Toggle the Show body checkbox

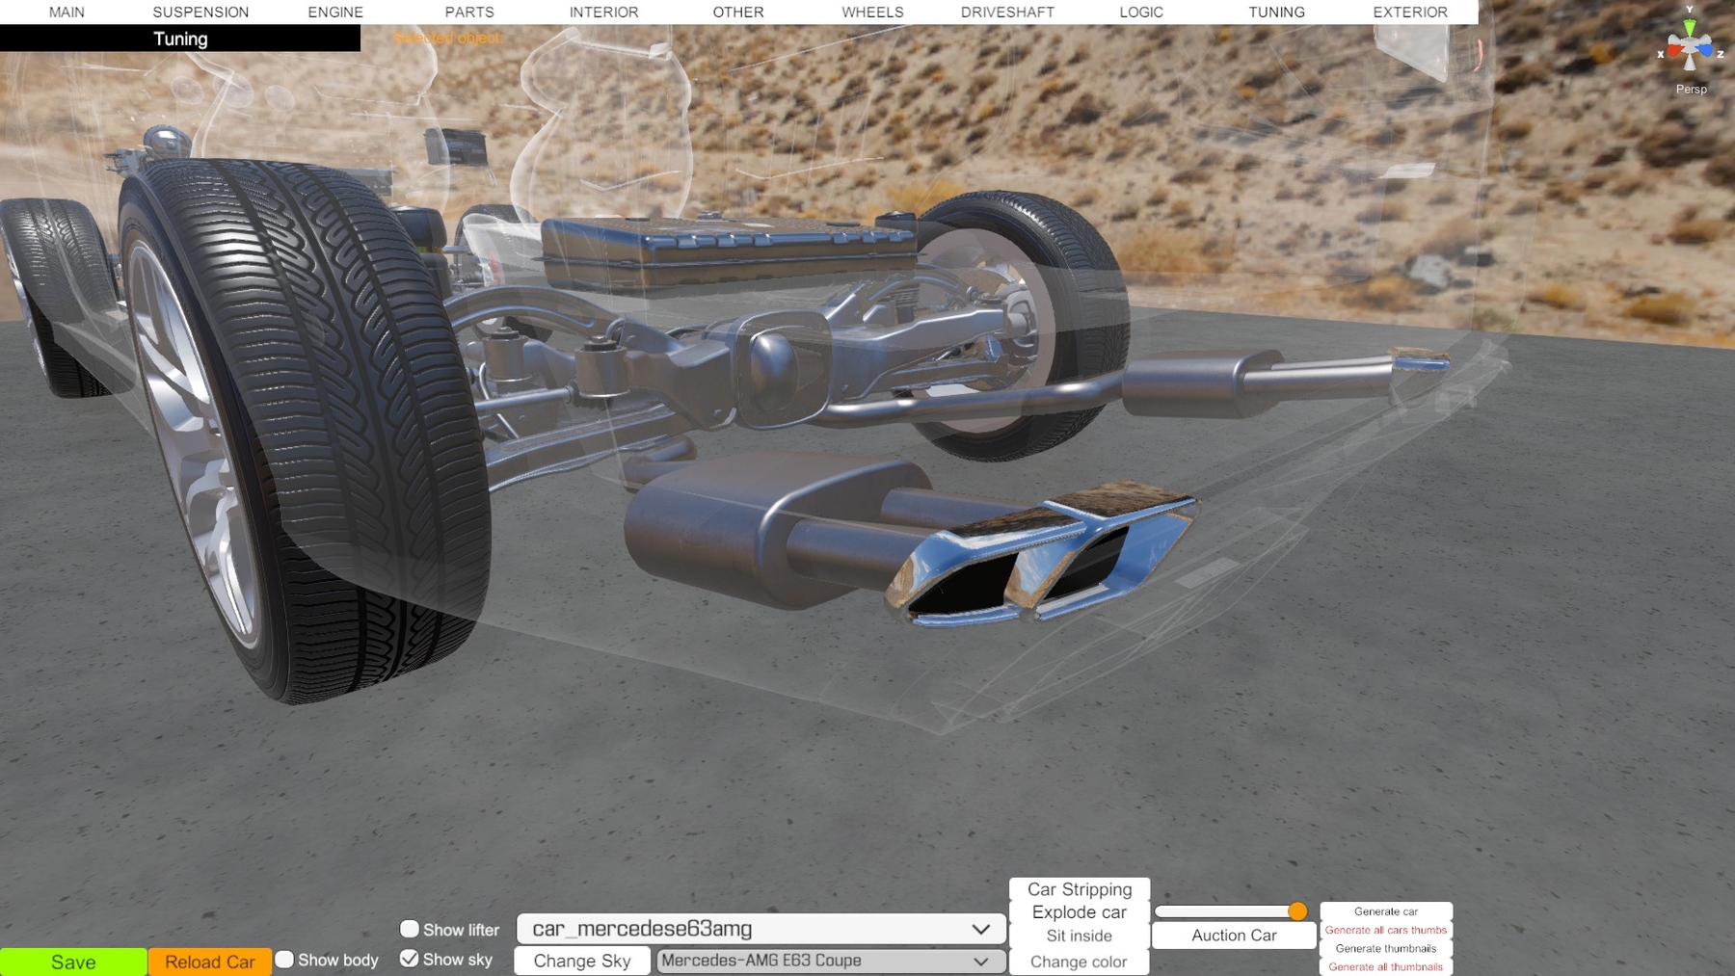[x=284, y=960]
